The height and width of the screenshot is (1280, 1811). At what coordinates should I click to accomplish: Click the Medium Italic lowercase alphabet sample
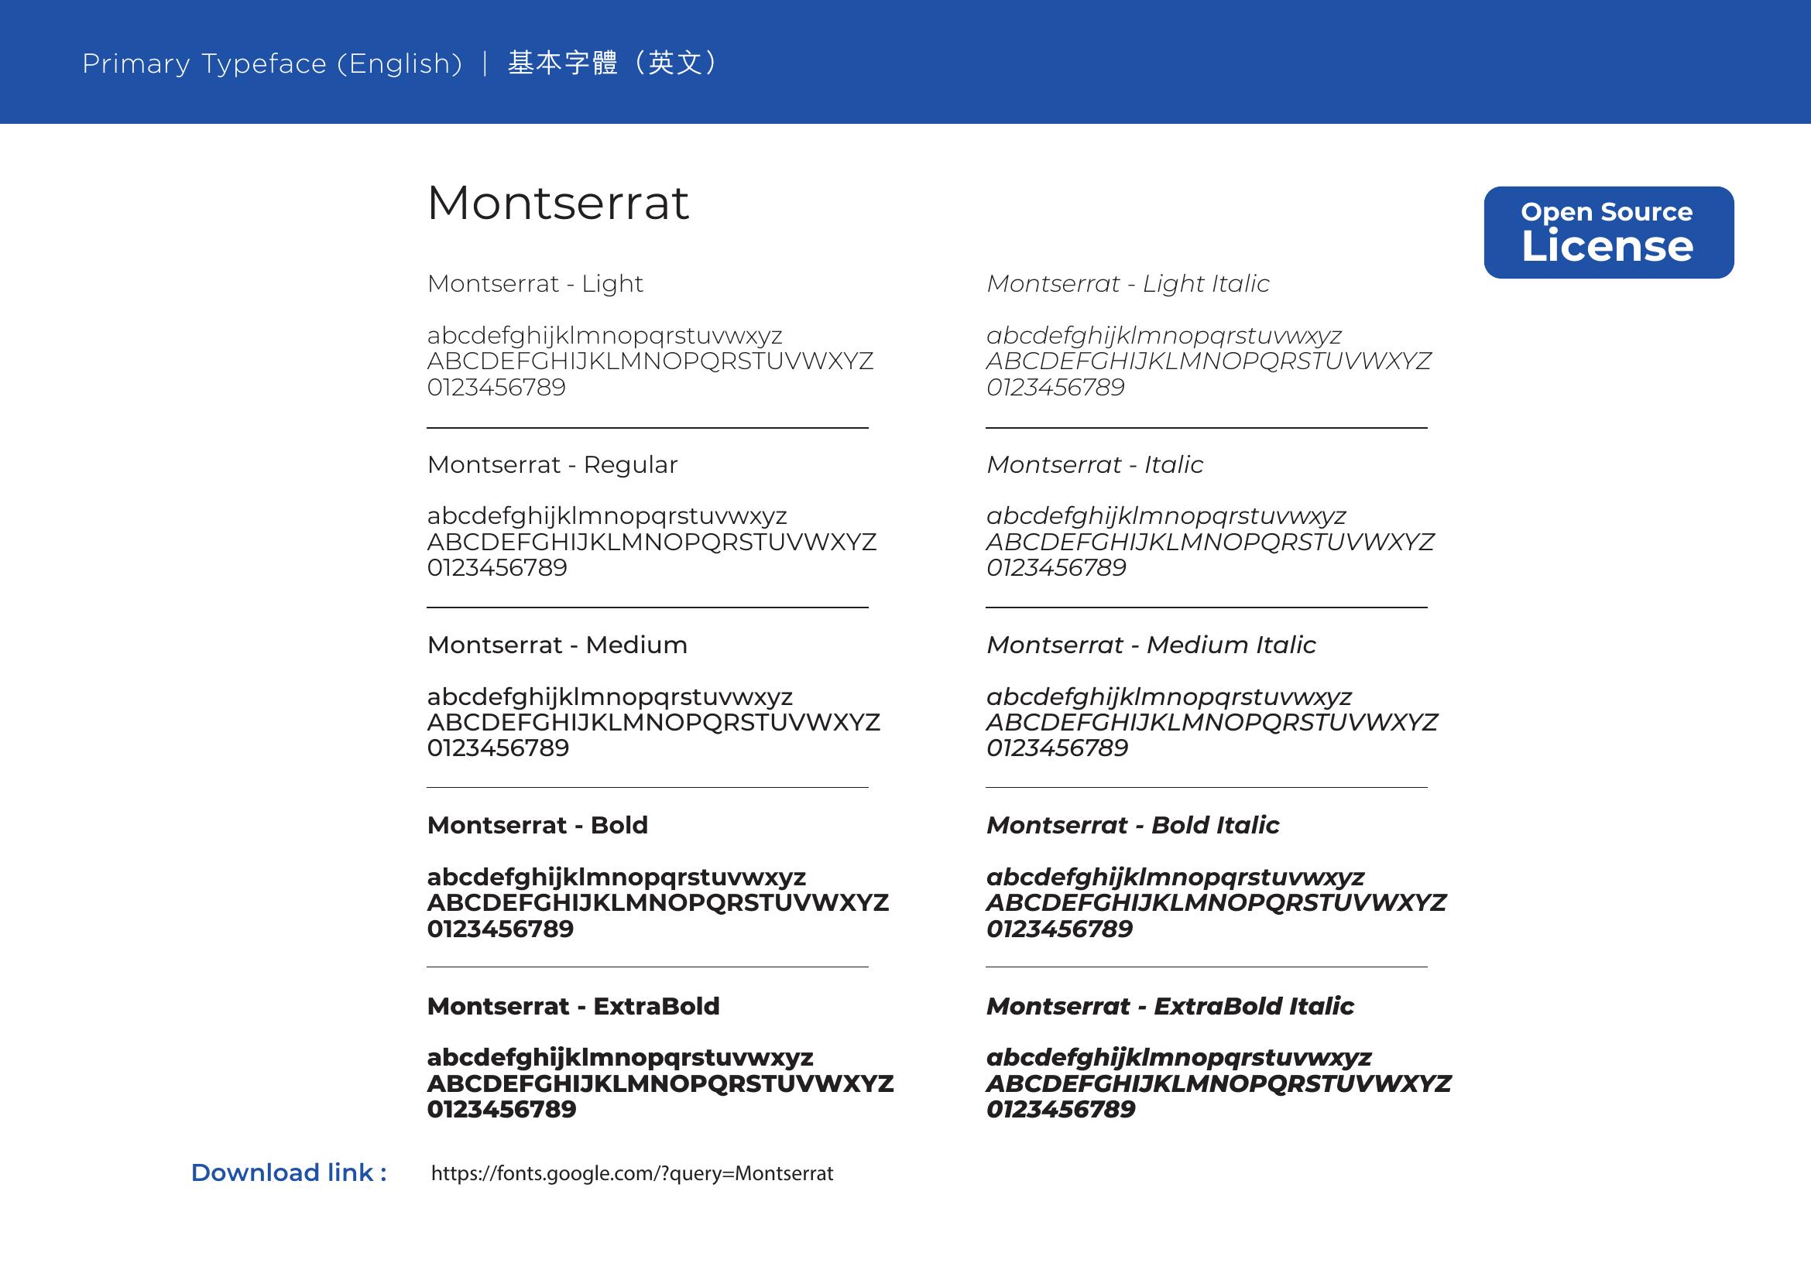click(1169, 697)
